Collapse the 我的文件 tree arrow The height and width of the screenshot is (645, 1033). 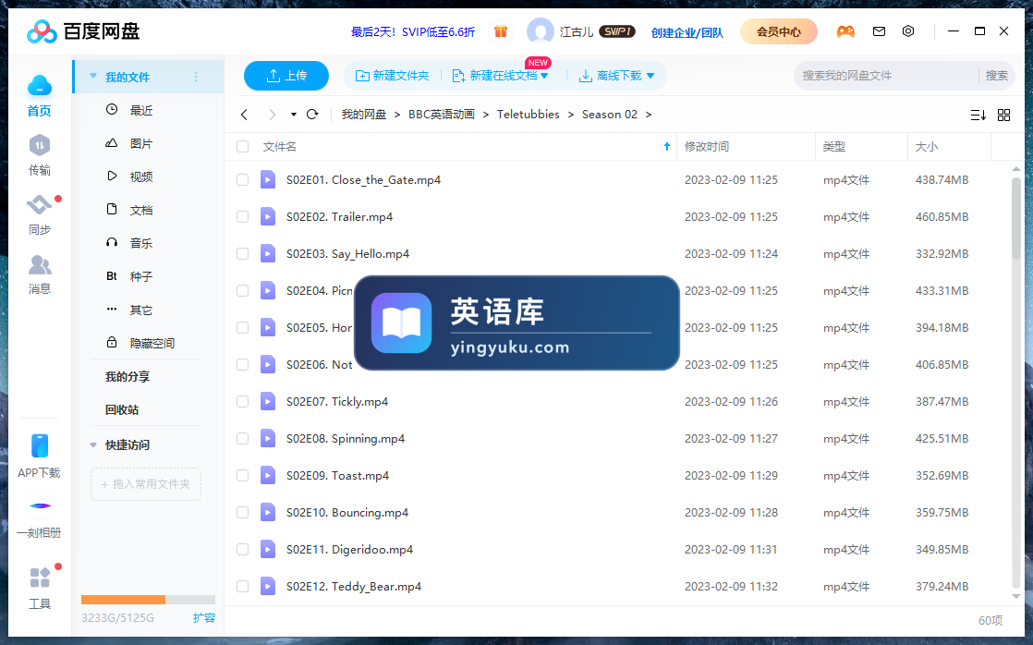pos(93,77)
